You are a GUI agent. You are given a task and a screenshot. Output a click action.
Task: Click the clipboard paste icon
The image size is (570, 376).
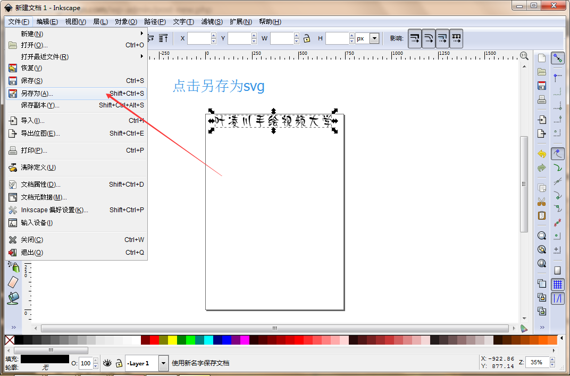(x=542, y=215)
